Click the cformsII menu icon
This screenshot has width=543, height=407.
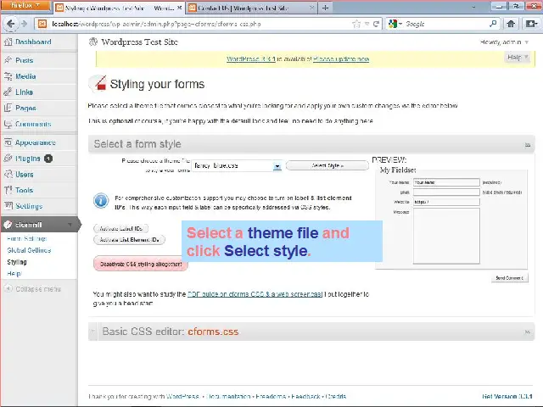tap(8, 225)
